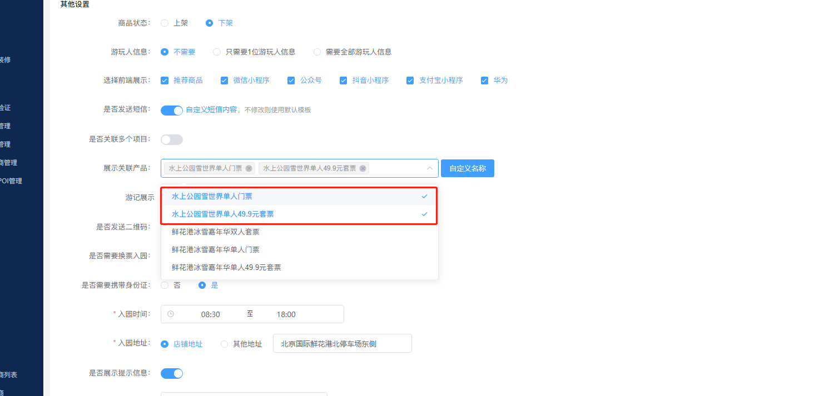Open the POI管理 sidebar menu item
This screenshot has height=396, width=824.
pos(11,180)
